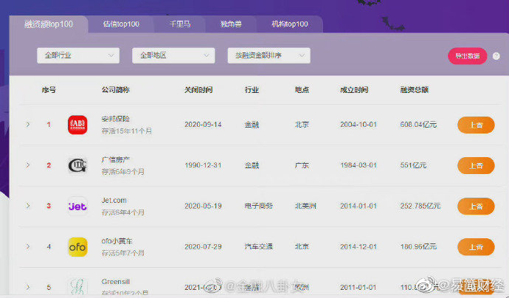Screen dimensions: 509x298
Task: Open the 按融资金额排序 sorting dropdown
Action: (269, 55)
